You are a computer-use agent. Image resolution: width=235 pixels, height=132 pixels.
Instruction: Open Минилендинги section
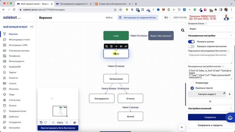click(x=17, y=61)
